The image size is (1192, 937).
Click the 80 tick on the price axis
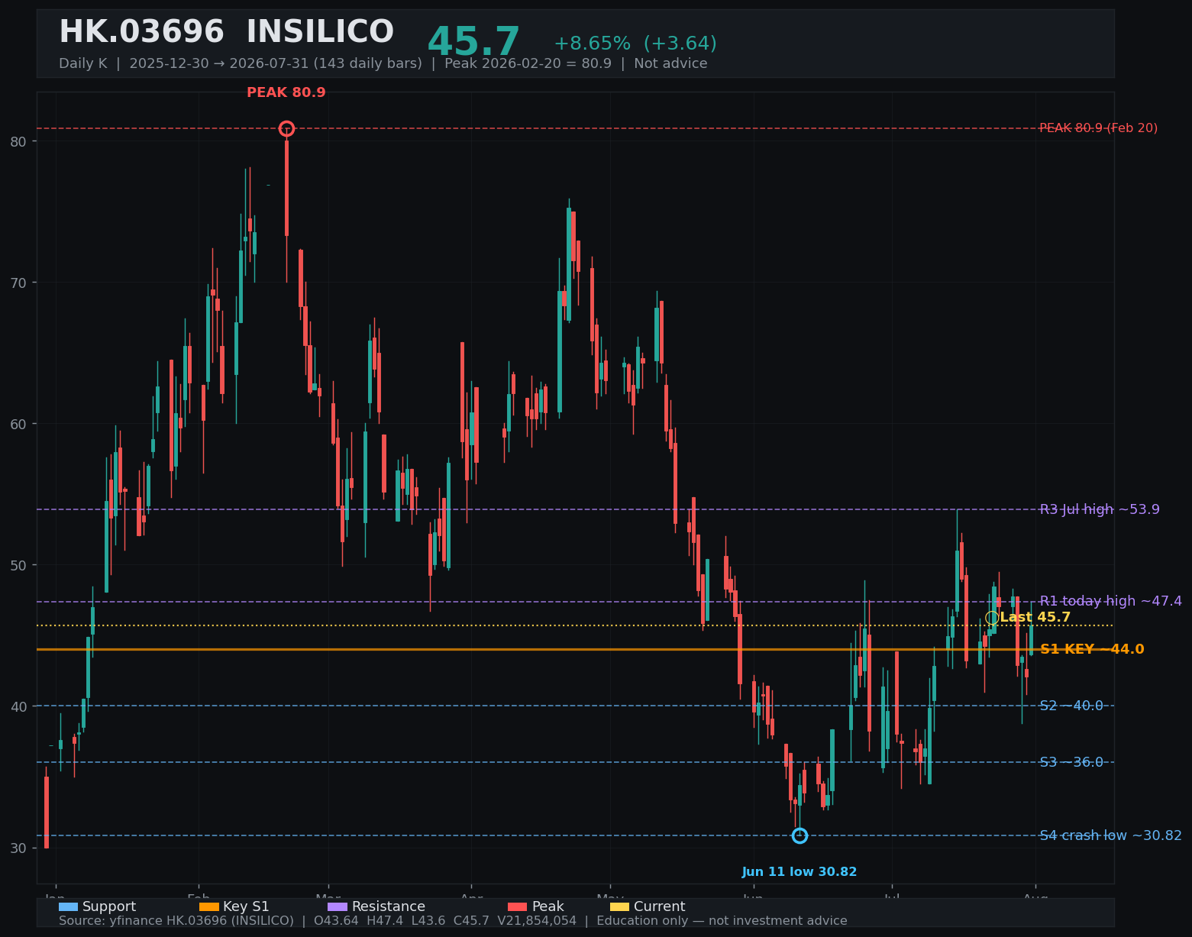coord(18,141)
